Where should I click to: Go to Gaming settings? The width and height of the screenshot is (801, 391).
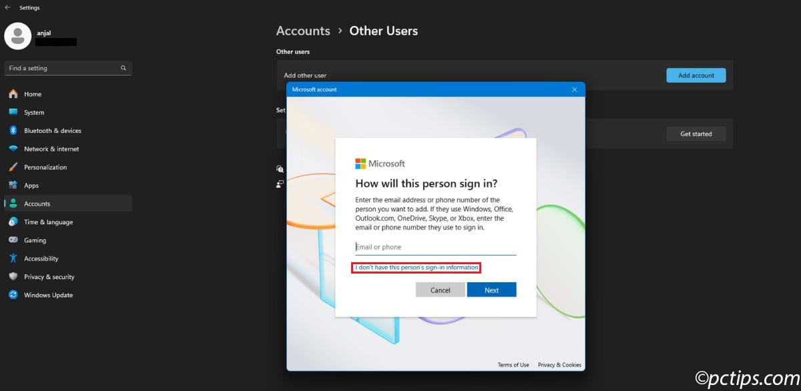pyautogui.click(x=68, y=240)
